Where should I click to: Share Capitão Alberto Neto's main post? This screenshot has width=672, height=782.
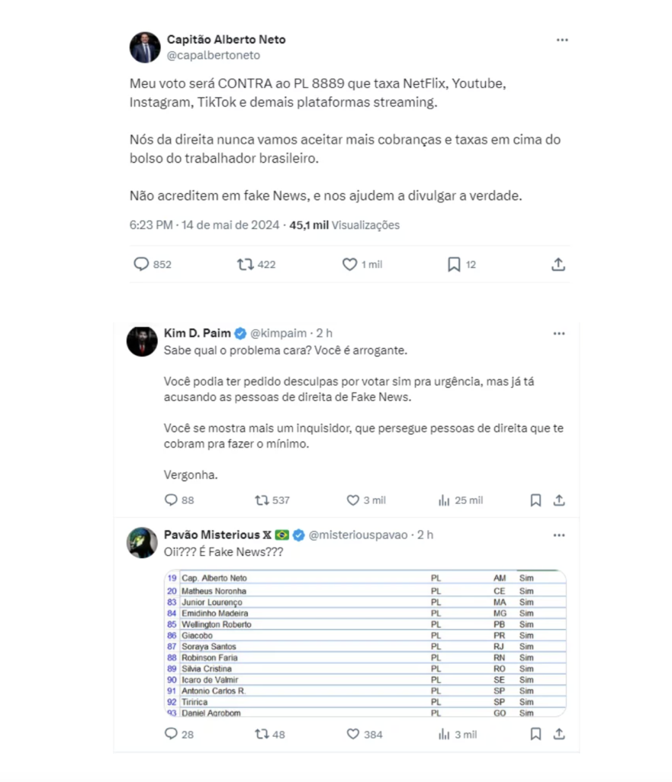point(558,264)
